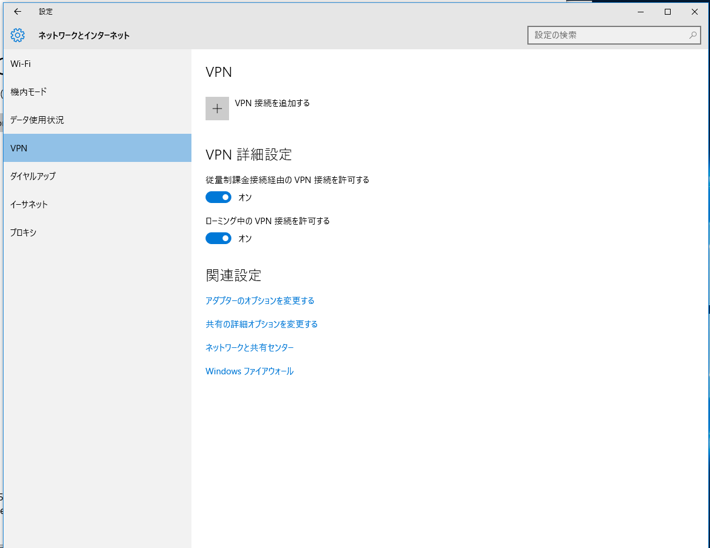Select the VPN sidebar item
The height and width of the screenshot is (548, 710).
pos(19,148)
